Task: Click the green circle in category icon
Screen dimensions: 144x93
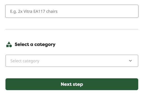Action: pos(11,46)
